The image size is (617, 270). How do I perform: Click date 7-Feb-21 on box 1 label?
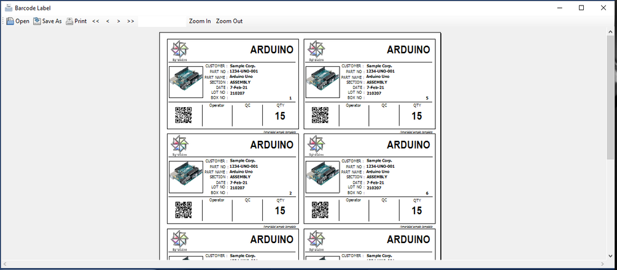click(x=238, y=88)
